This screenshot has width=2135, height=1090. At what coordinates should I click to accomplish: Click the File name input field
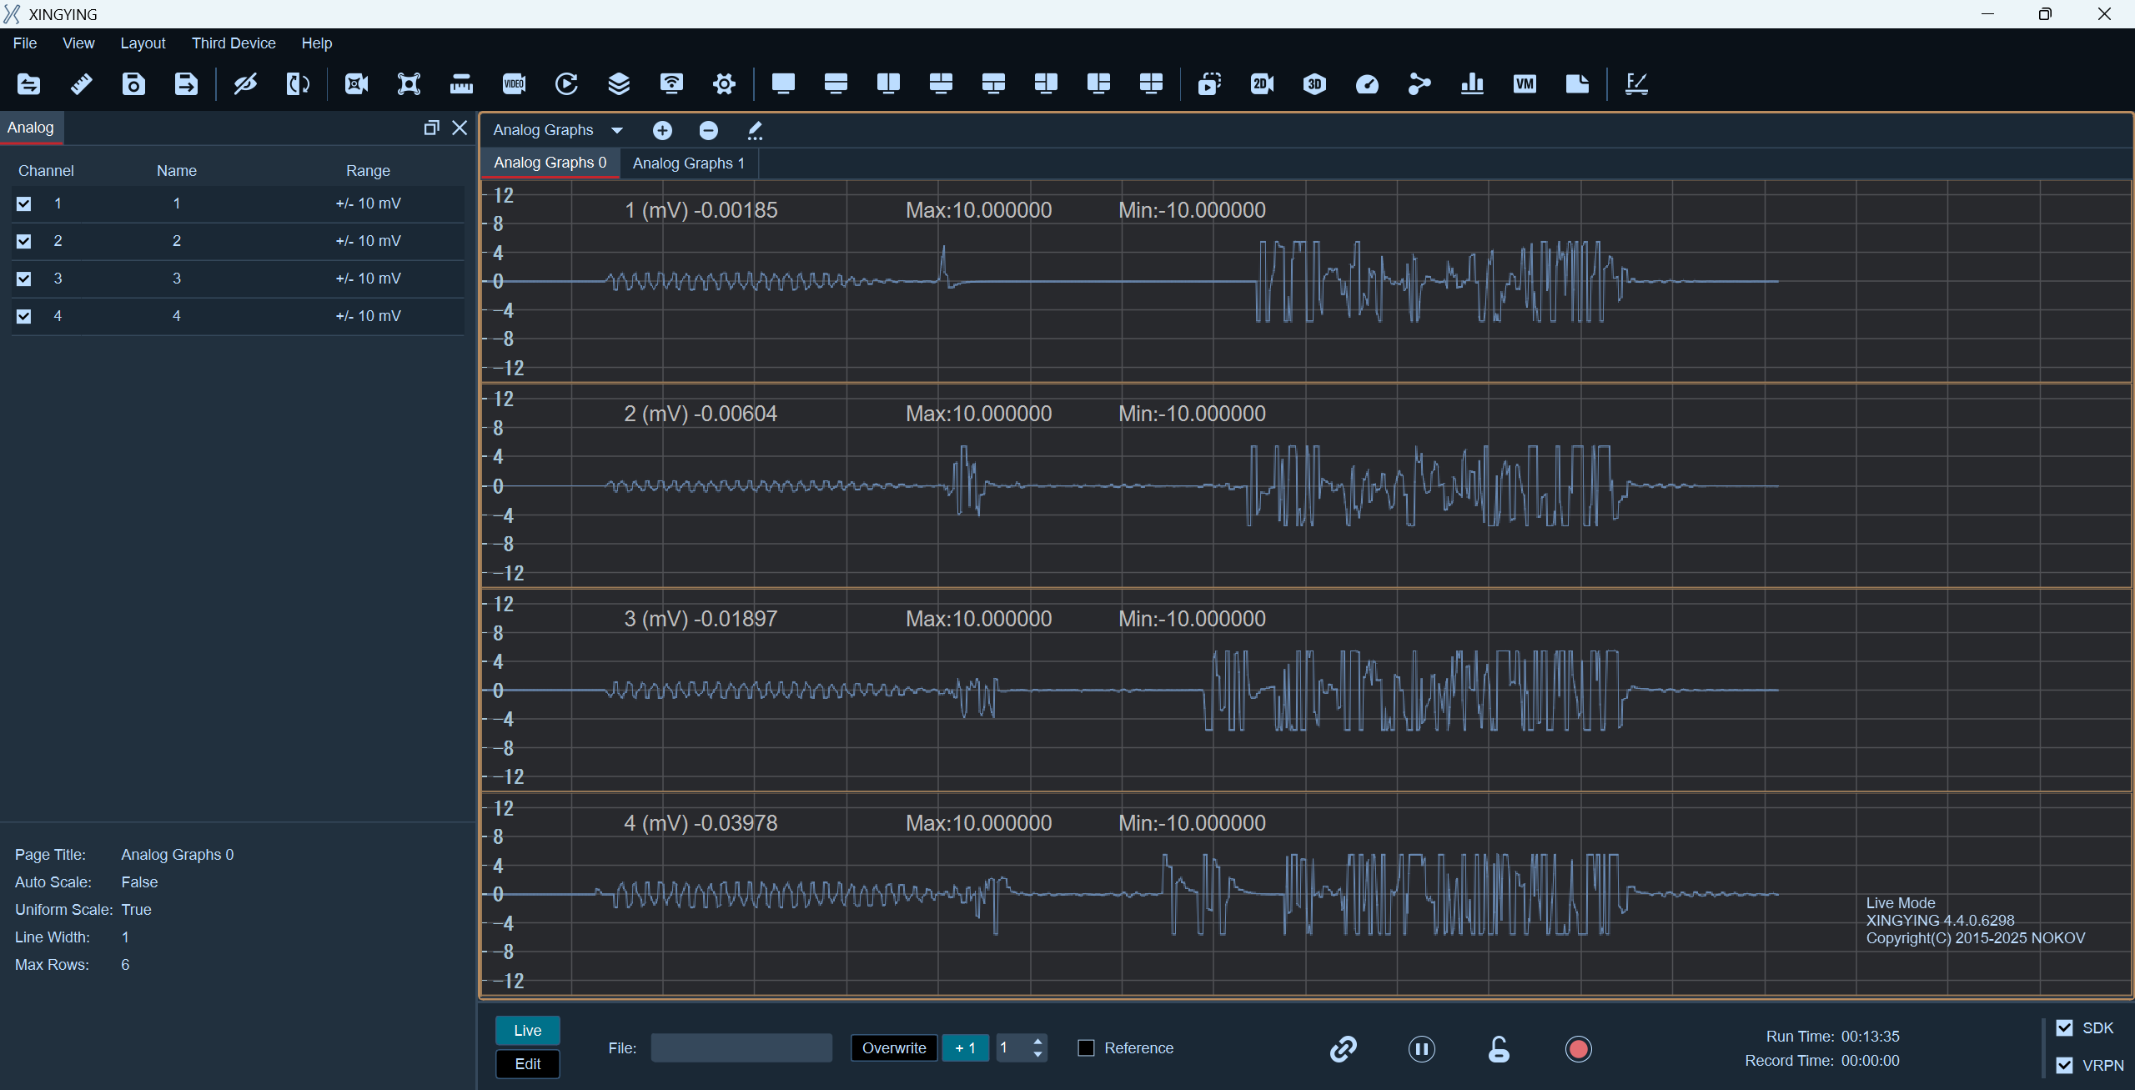point(741,1047)
